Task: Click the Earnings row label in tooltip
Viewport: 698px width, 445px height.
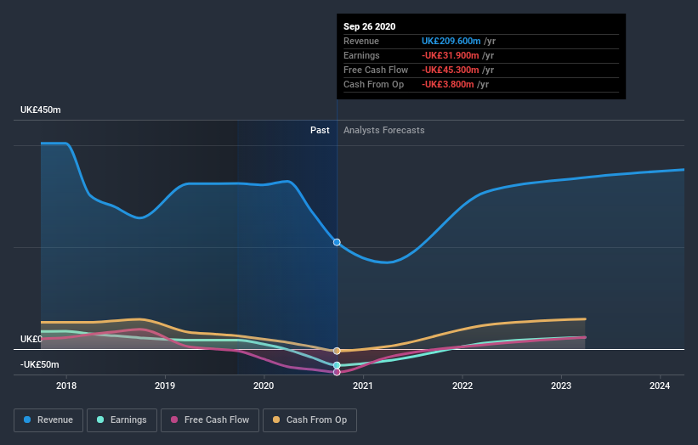Action: [x=361, y=55]
